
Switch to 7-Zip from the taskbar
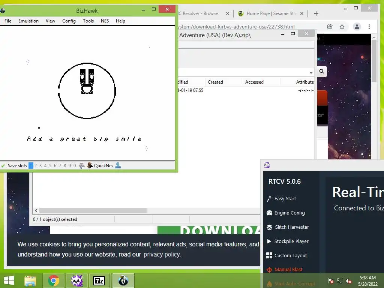[x=99, y=280]
